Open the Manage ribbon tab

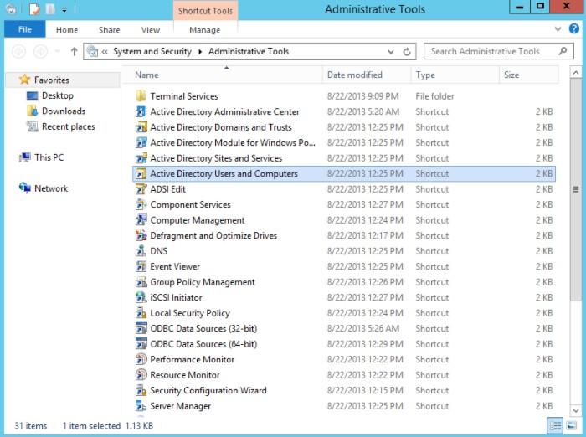point(205,30)
